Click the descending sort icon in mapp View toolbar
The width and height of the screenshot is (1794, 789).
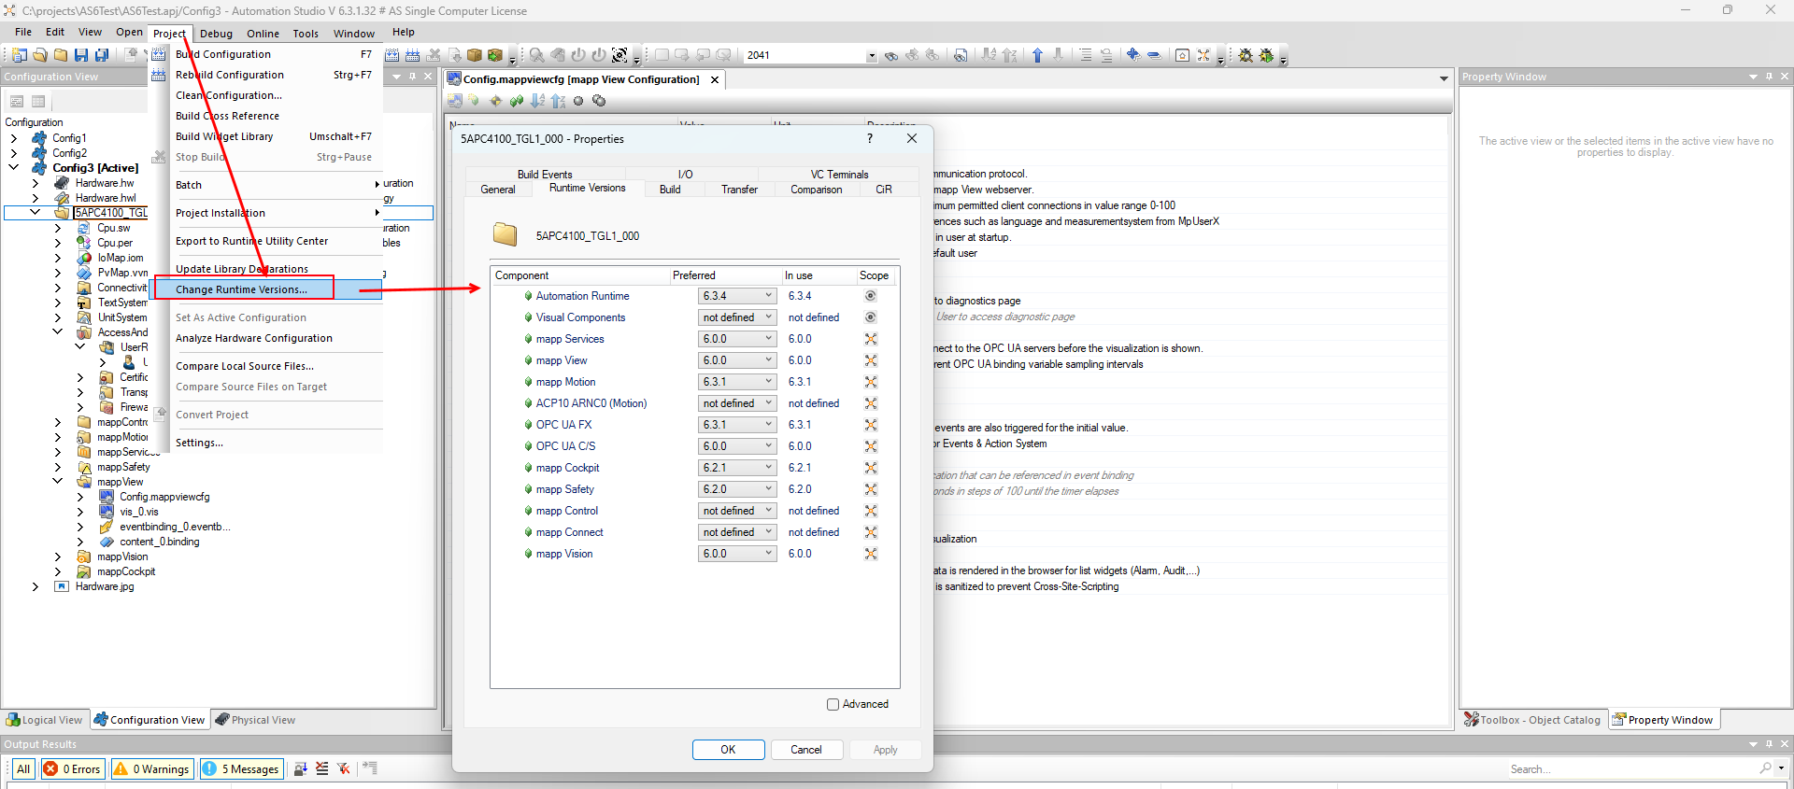558,101
